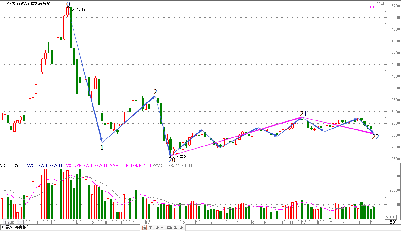Screen dimensions: 401x231
Task: Select wave marker number 21
Action: pyautogui.click(x=303, y=114)
